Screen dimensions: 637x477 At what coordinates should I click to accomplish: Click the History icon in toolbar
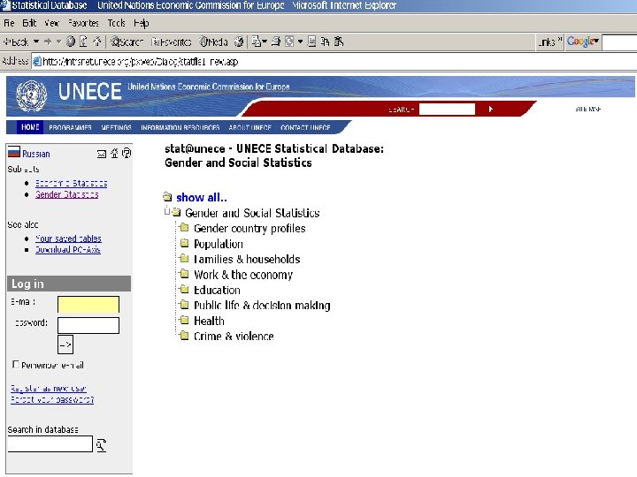point(239,42)
